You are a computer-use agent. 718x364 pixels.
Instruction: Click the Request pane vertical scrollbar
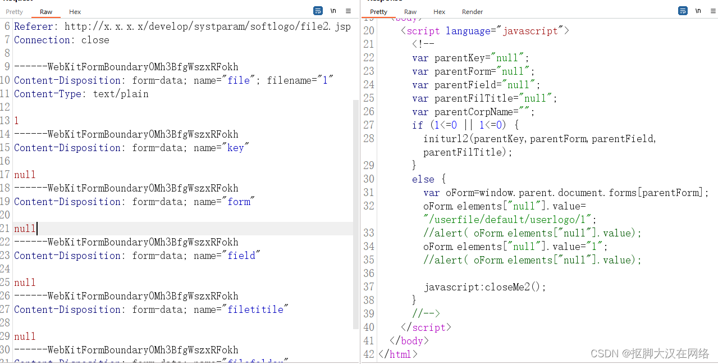[x=355, y=214]
